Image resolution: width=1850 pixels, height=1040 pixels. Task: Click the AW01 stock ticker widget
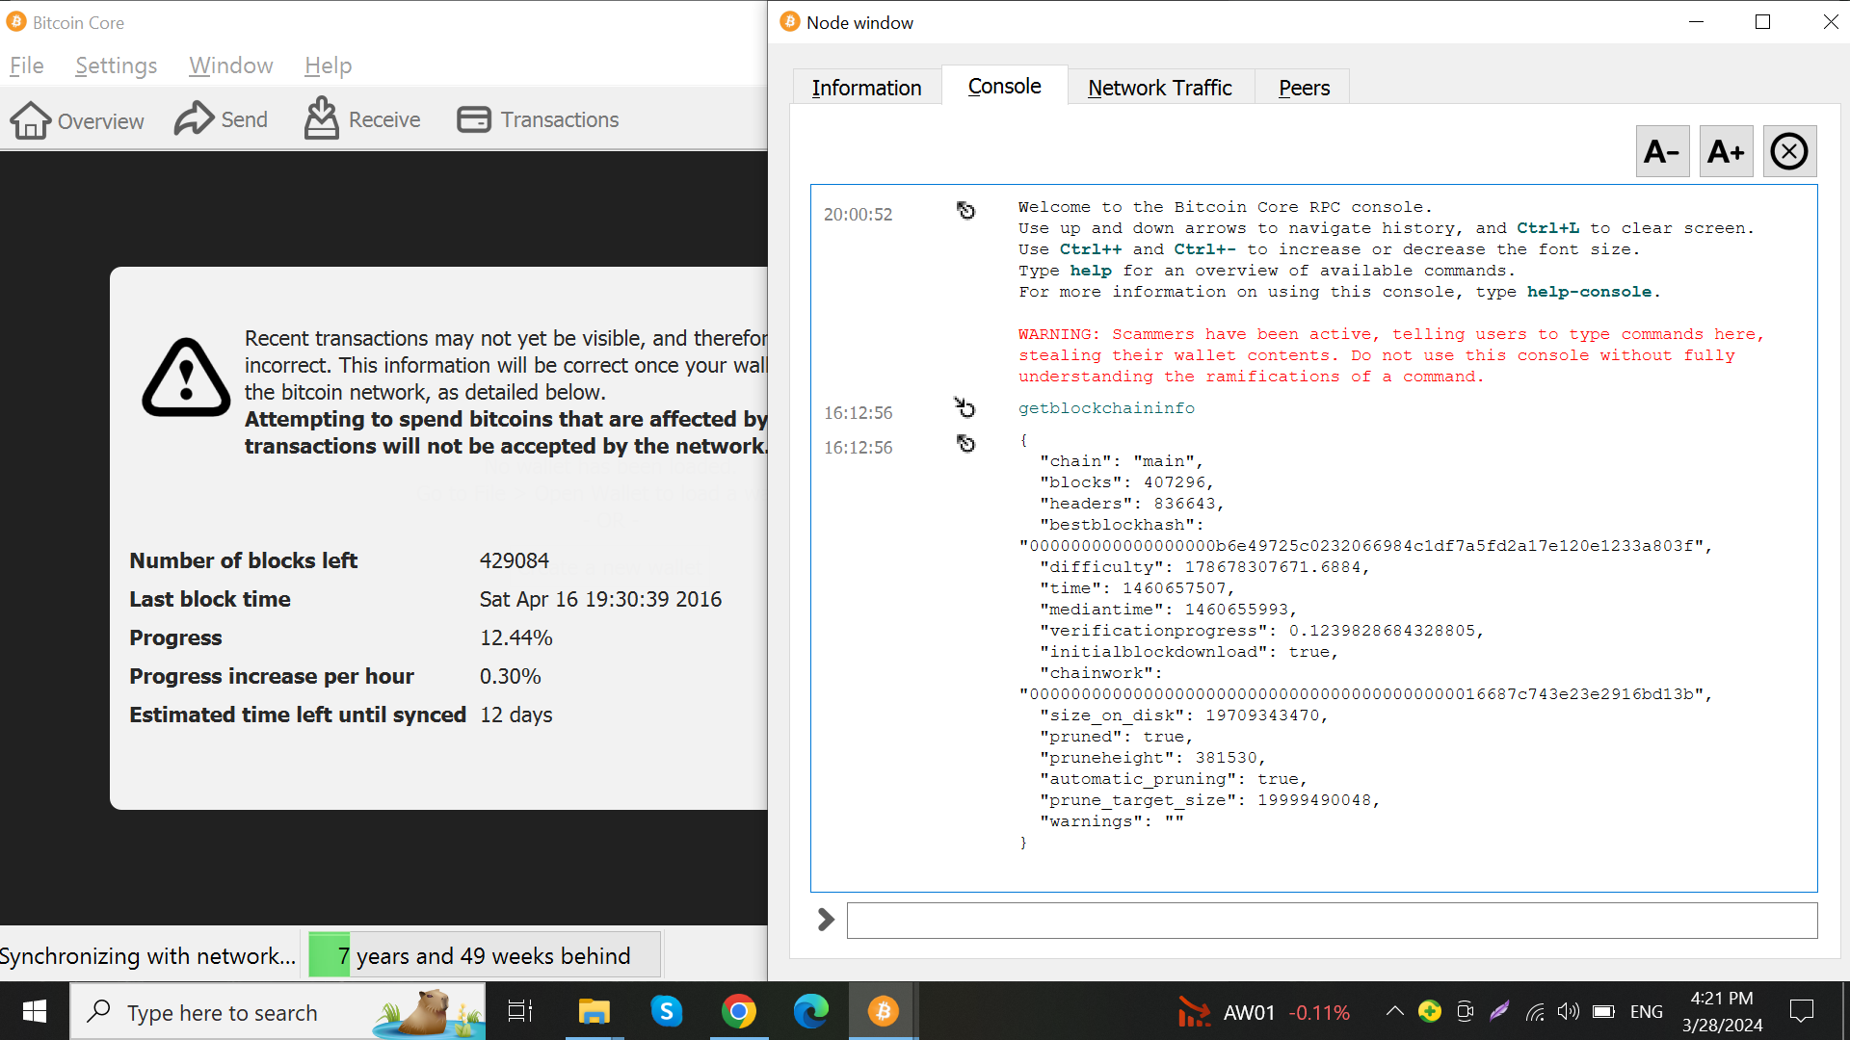click(1263, 1012)
